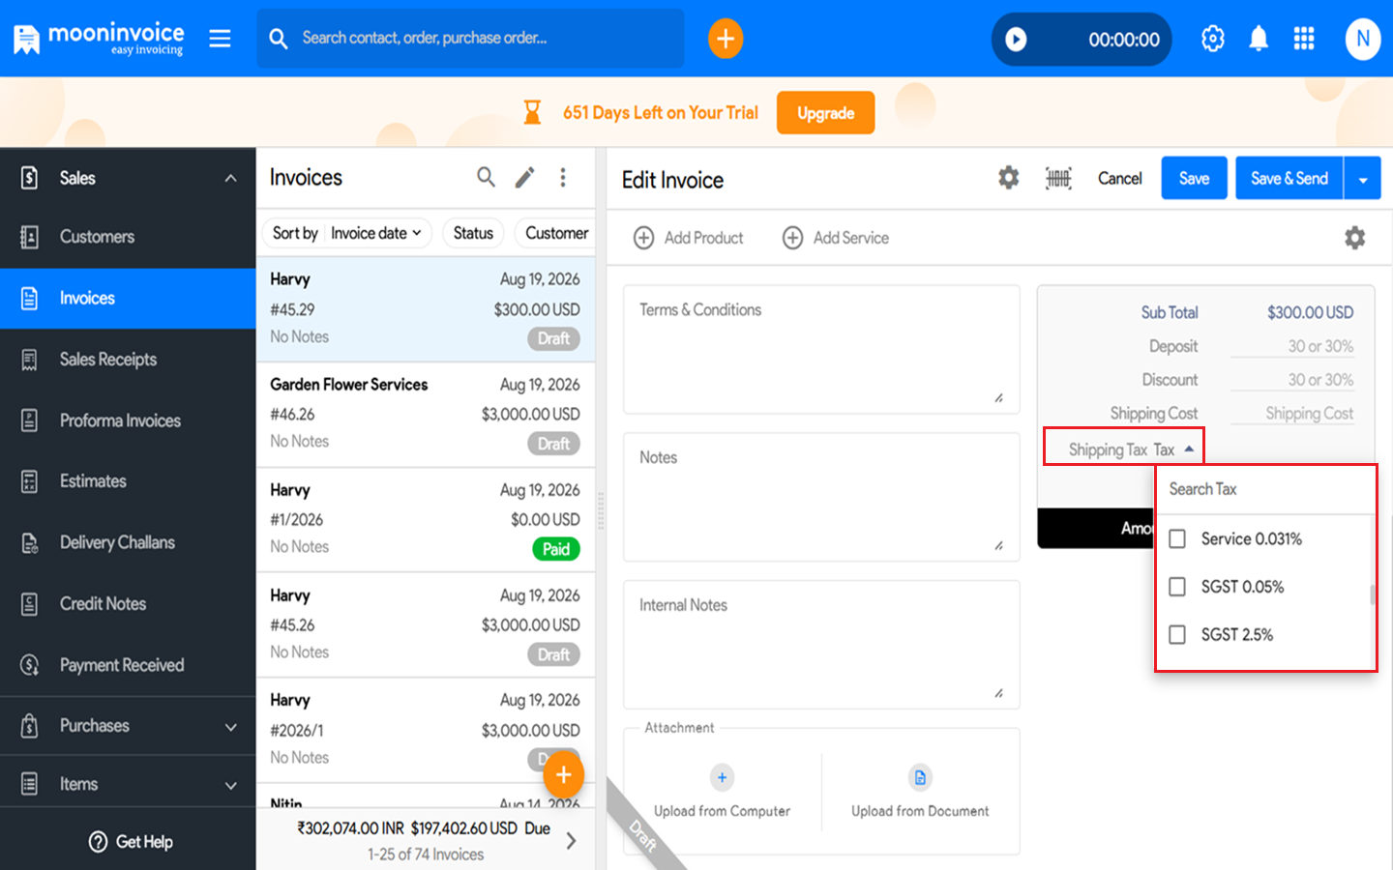Click the Search Tax field
This screenshot has width=1393, height=870.
(x=1265, y=489)
